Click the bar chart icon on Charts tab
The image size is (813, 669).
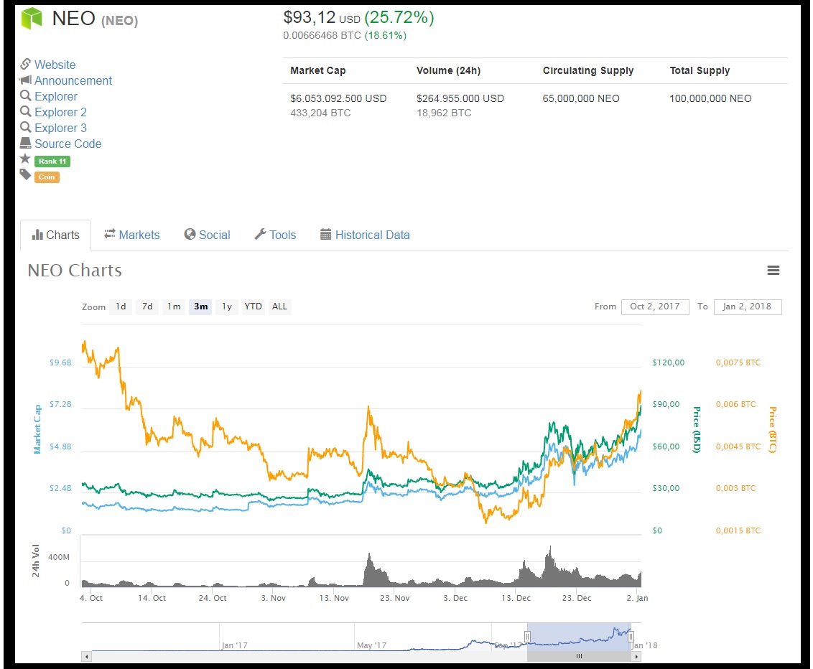37,235
